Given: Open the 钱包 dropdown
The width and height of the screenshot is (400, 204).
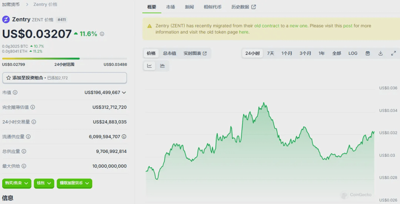Looking at the screenshot, I should (44, 183).
